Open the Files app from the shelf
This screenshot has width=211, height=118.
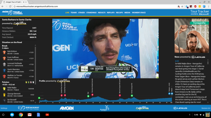[12, 115]
